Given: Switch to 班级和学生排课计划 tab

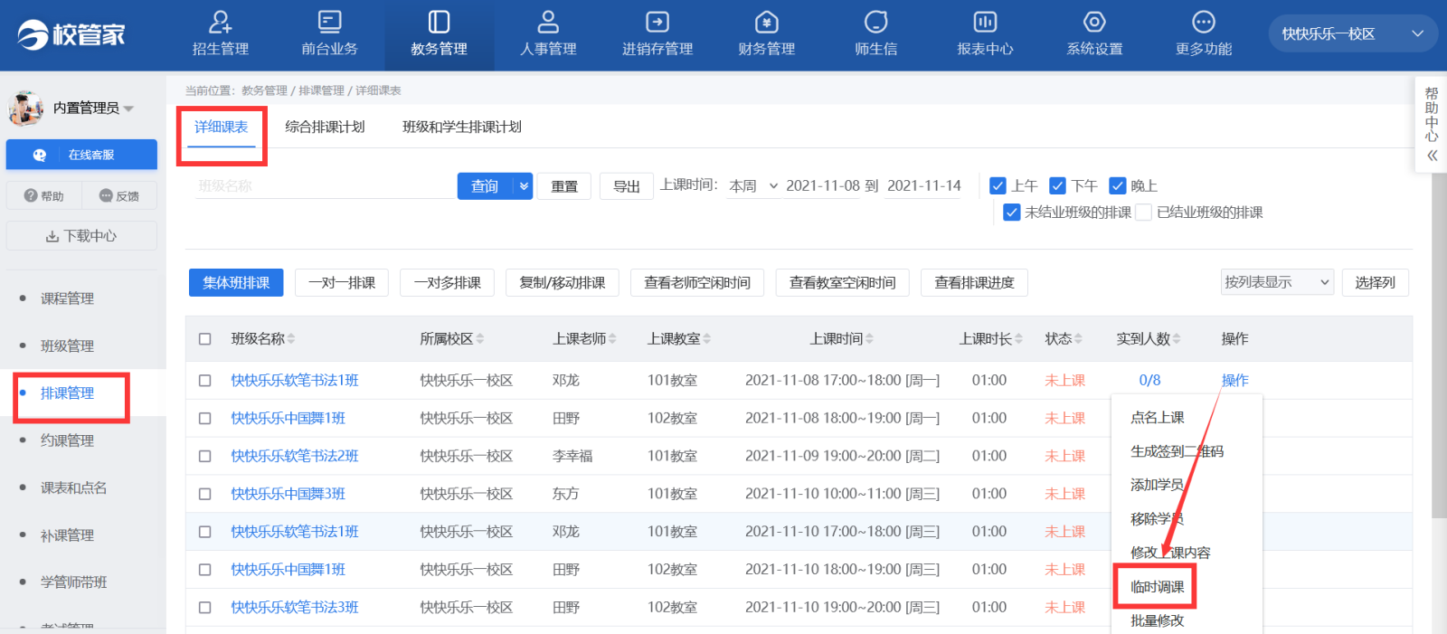Looking at the screenshot, I should point(462,128).
